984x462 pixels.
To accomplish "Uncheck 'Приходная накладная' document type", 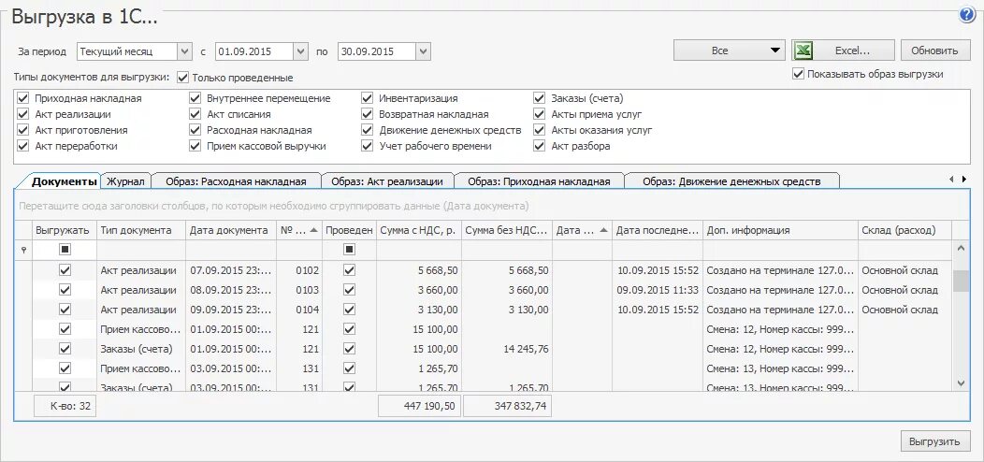I will coord(23,98).
